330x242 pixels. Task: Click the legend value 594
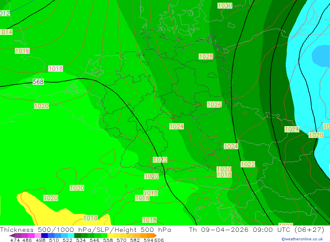[148, 240]
